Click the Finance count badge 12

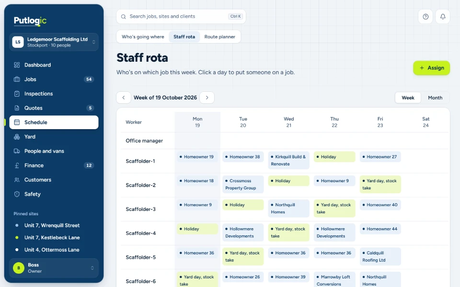click(89, 166)
